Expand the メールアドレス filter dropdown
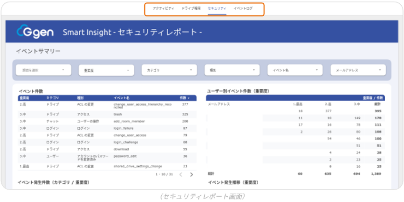The image size is (404, 202). point(358,70)
